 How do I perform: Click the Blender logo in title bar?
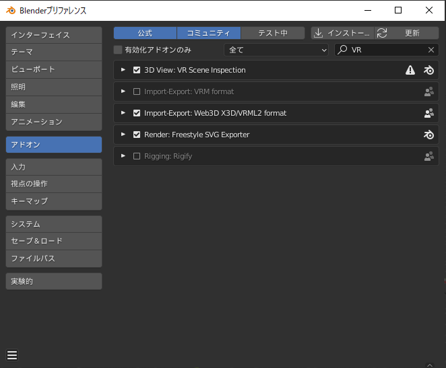point(11,11)
